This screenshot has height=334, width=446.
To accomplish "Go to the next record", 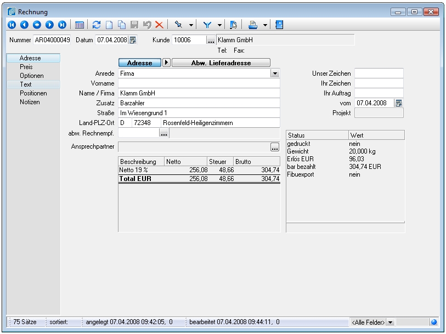I will coord(49,25).
